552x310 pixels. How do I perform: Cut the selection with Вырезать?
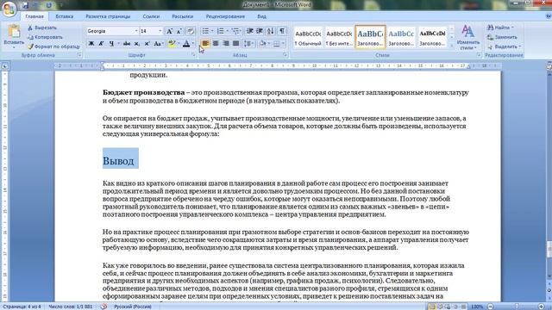[x=42, y=28]
